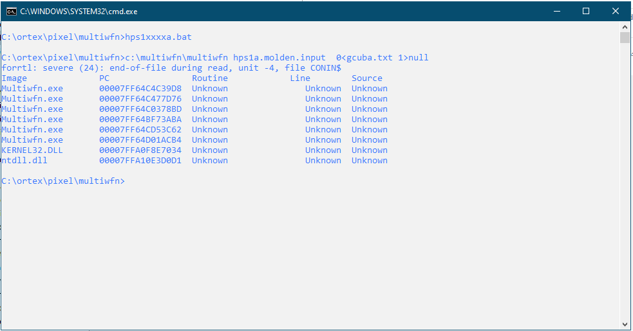
Task: Open the cmd.exe system menu icon
Action: (12, 12)
